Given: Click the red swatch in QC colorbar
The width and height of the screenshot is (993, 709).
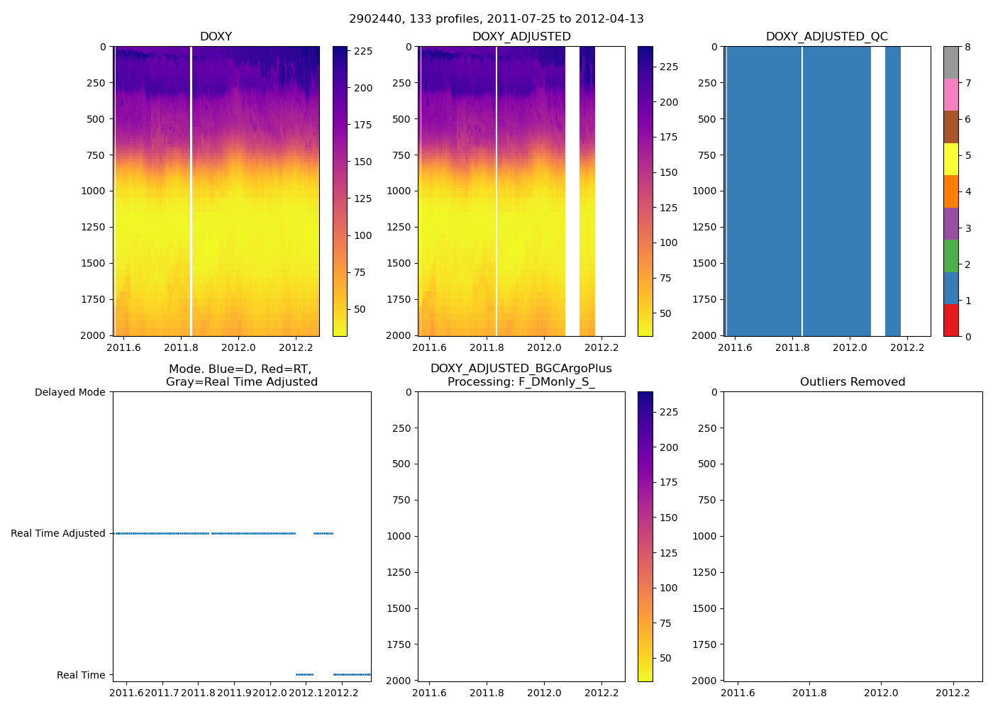Looking at the screenshot, I should [950, 320].
